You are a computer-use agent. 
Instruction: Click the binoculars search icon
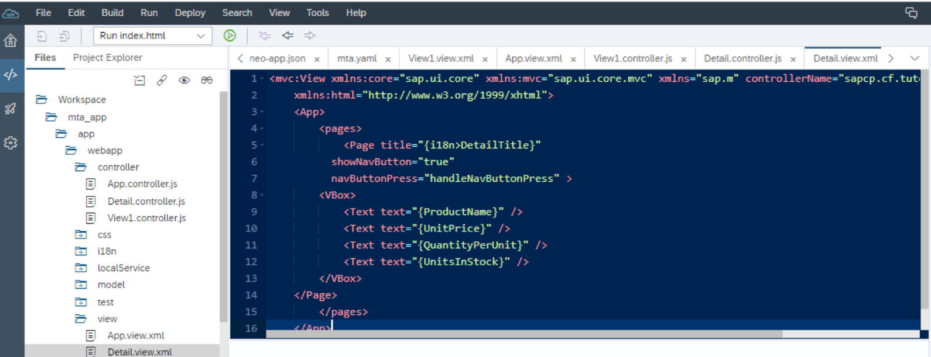point(207,81)
